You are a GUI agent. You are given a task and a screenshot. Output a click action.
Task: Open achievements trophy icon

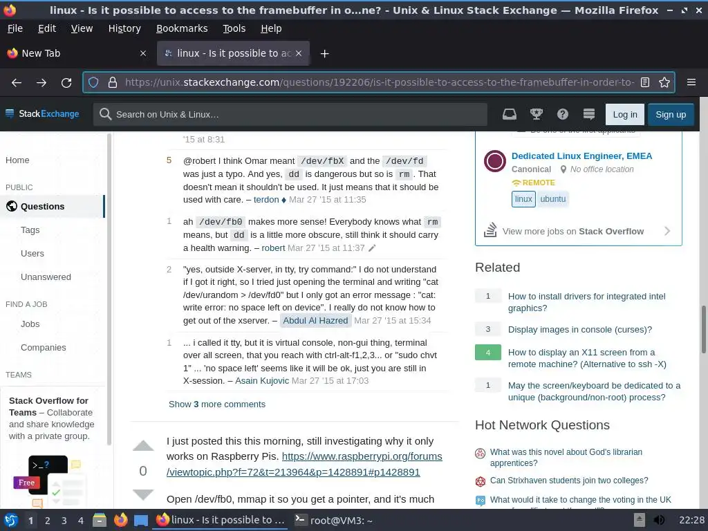[x=536, y=114]
